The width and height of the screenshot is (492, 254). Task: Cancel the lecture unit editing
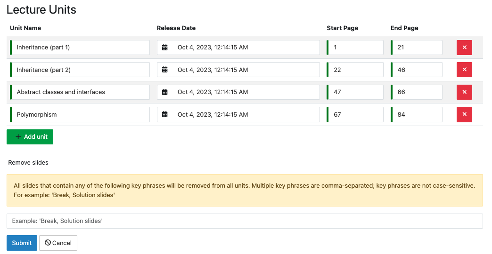point(58,243)
